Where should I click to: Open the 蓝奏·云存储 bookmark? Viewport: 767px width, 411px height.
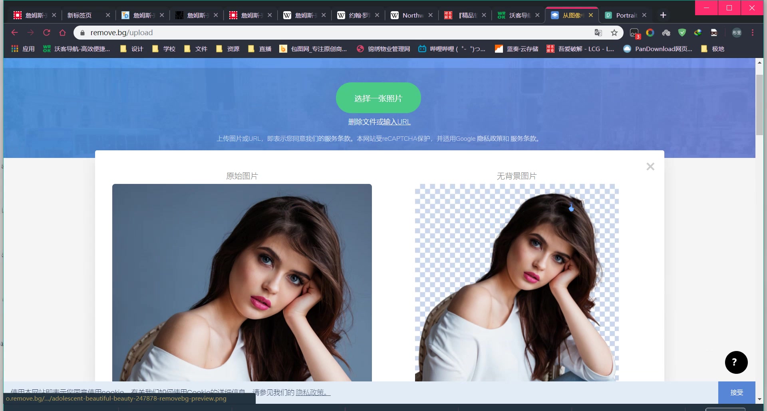(517, 49)
